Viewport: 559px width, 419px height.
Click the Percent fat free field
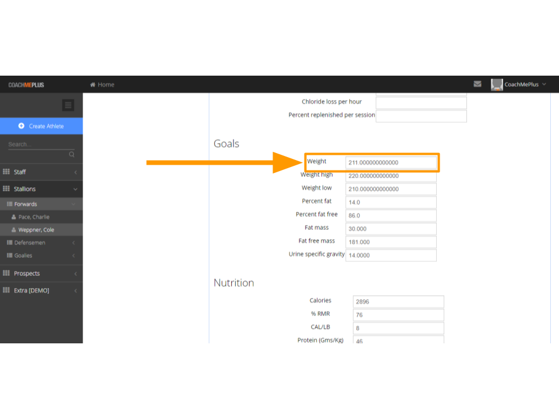pos(391,215)
